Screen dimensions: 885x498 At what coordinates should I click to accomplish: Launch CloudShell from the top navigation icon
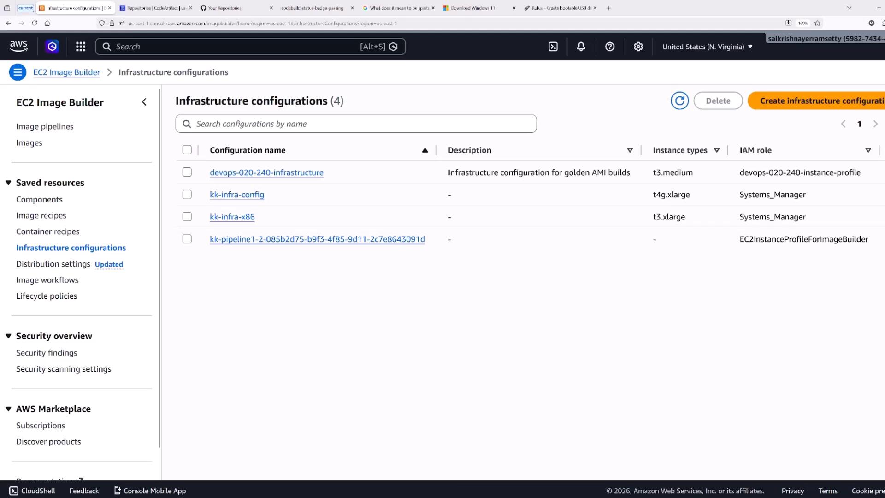pyautogui.click(x=553, y=47)
